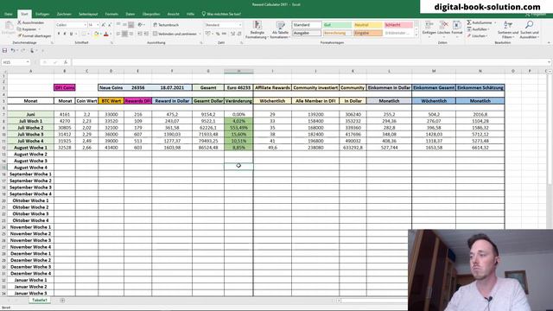Click the large Einfügen paste icon

9,28
